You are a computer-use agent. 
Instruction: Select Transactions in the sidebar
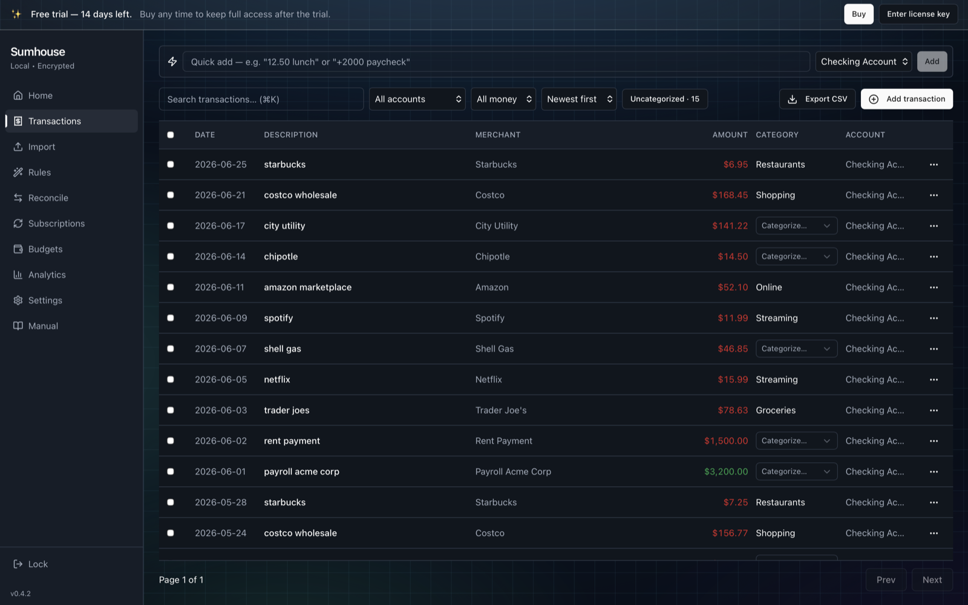(x=71, y=121)
